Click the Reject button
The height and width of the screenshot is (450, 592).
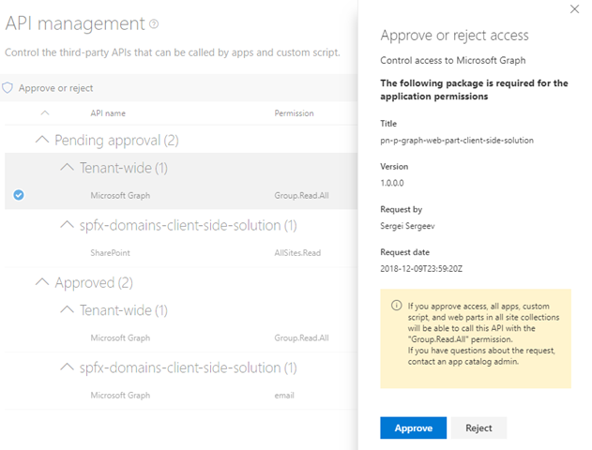(478, 427)
